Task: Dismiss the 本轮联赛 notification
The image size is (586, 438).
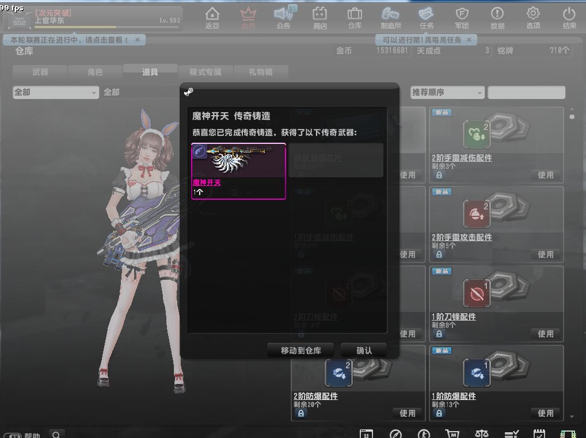Action: point(138,40)
